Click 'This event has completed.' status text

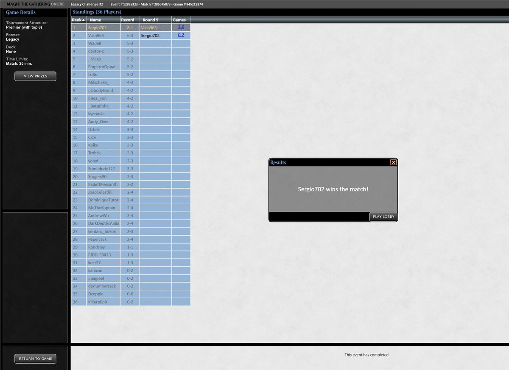tap(367, 355)
